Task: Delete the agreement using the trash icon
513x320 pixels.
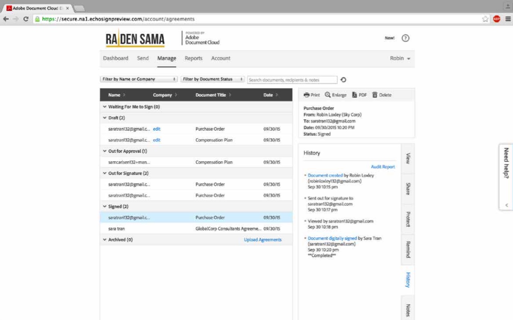Action: click(374, 95)
